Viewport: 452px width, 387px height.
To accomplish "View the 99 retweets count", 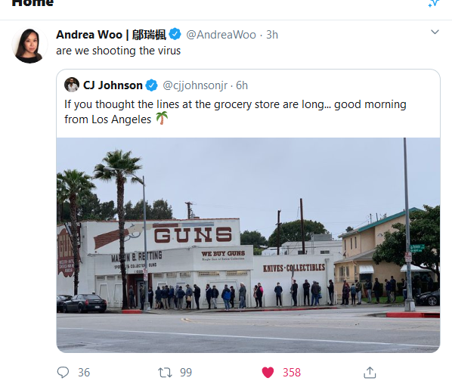I will [x=186, y=373].
